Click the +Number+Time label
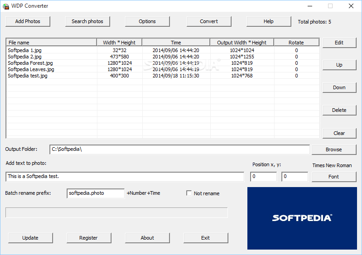Viewport: 362px width, 255px height. pyautogui.click(x=143, y=193)
